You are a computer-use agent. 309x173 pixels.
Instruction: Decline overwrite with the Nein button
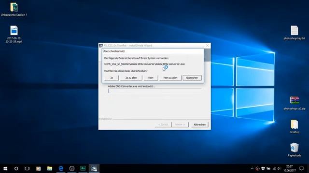151,78
